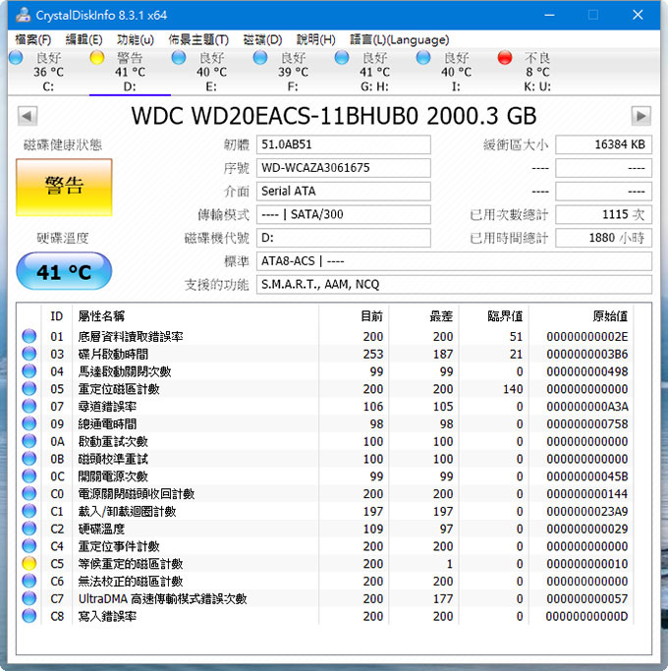Click status icon of attribute 04 row
This screenshot has height=671, width=668.
tap(29, 371)
